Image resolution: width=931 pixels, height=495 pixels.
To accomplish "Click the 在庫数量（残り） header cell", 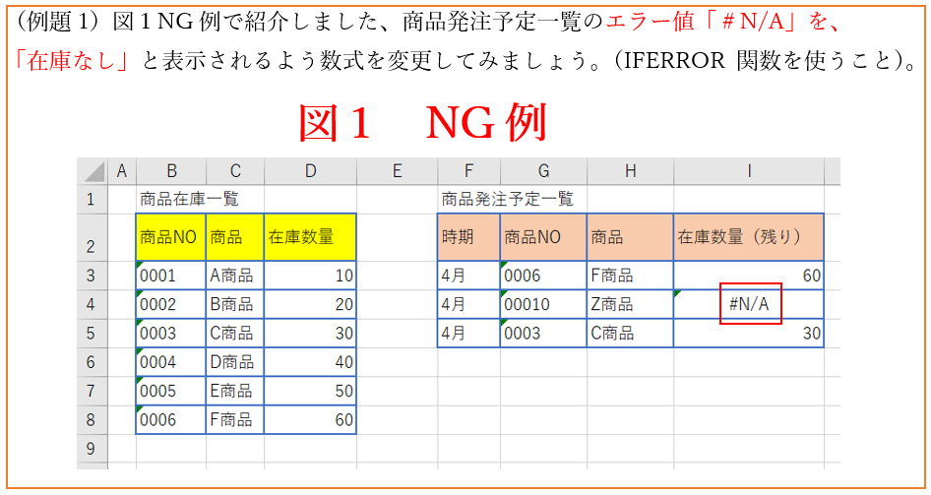I will [749, 237].
